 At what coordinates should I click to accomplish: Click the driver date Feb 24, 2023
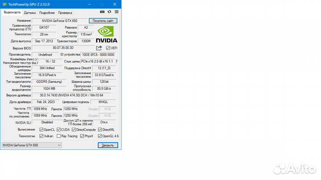tap(46, 102)
